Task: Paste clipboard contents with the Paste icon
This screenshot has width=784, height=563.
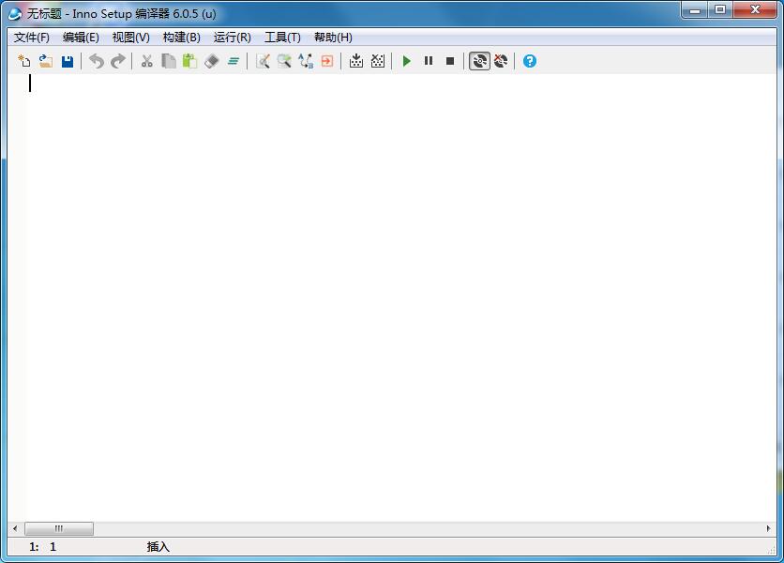Action: pos(190,61)
